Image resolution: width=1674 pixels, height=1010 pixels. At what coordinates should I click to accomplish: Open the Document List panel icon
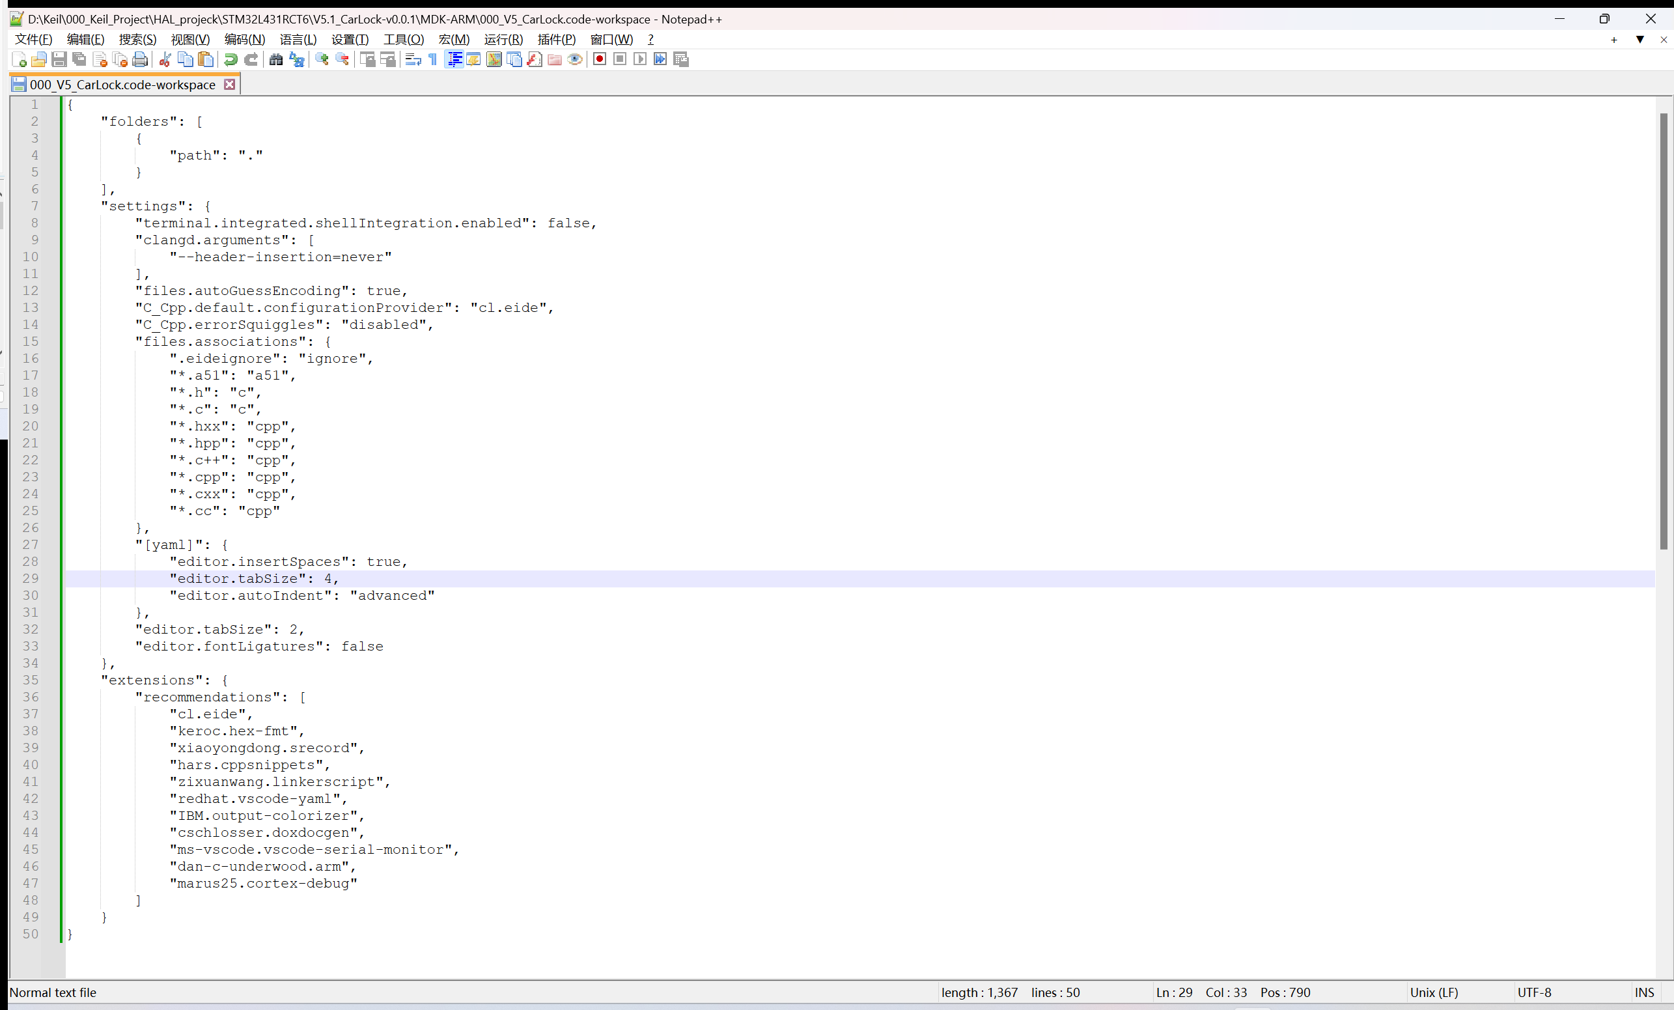click(514, 60)
